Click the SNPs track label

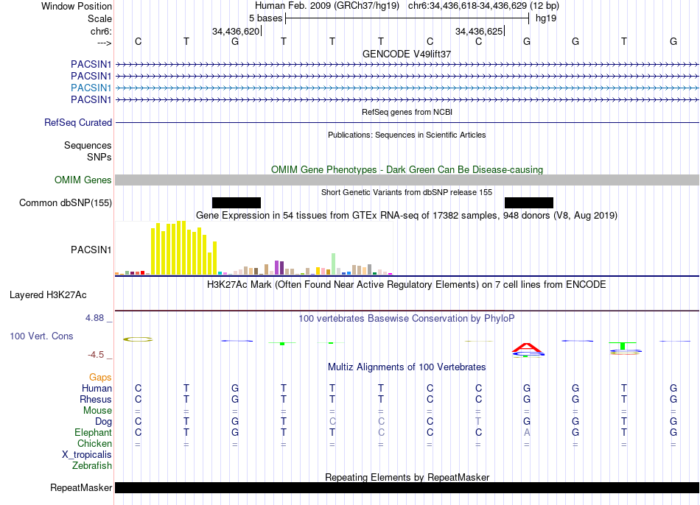(99, 157)
